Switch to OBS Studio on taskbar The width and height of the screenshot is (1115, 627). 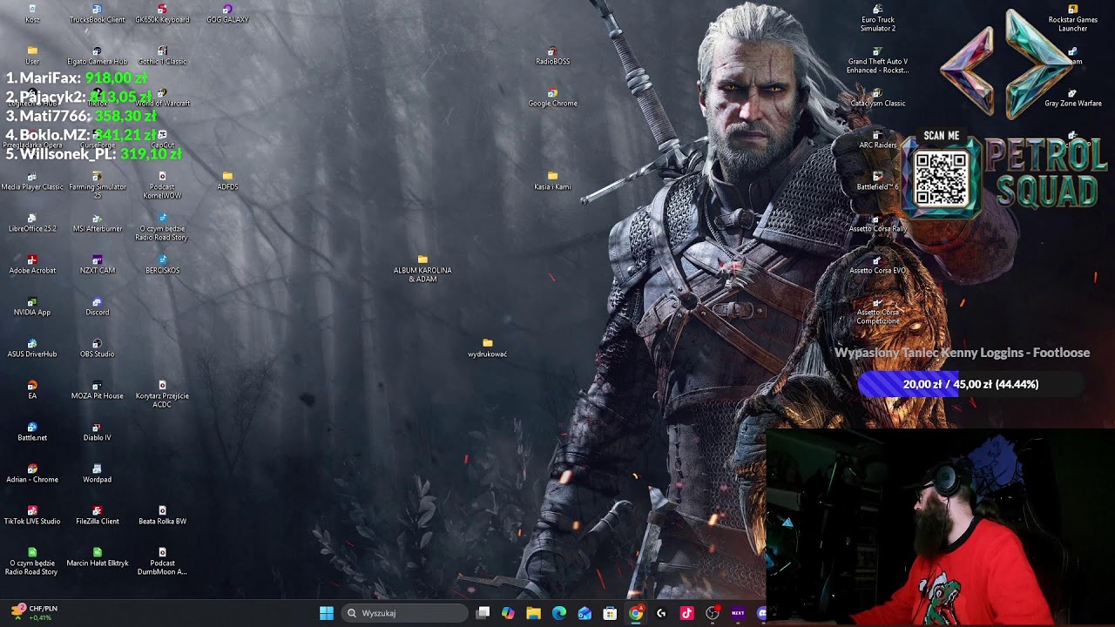[713, 613]
